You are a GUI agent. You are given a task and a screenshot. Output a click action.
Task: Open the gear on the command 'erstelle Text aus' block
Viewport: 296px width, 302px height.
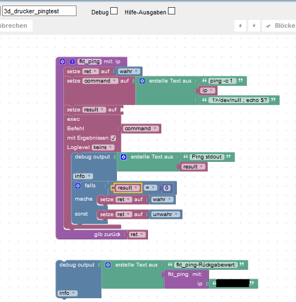[x=142, y=81]
